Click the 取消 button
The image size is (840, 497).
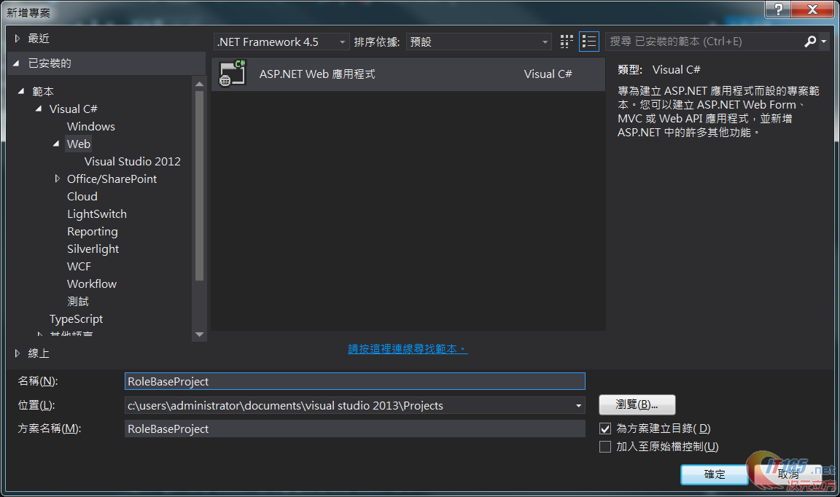coord(788,474)
